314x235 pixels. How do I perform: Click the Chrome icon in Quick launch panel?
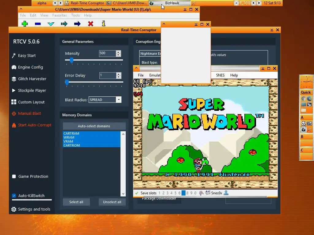[303, 99]
